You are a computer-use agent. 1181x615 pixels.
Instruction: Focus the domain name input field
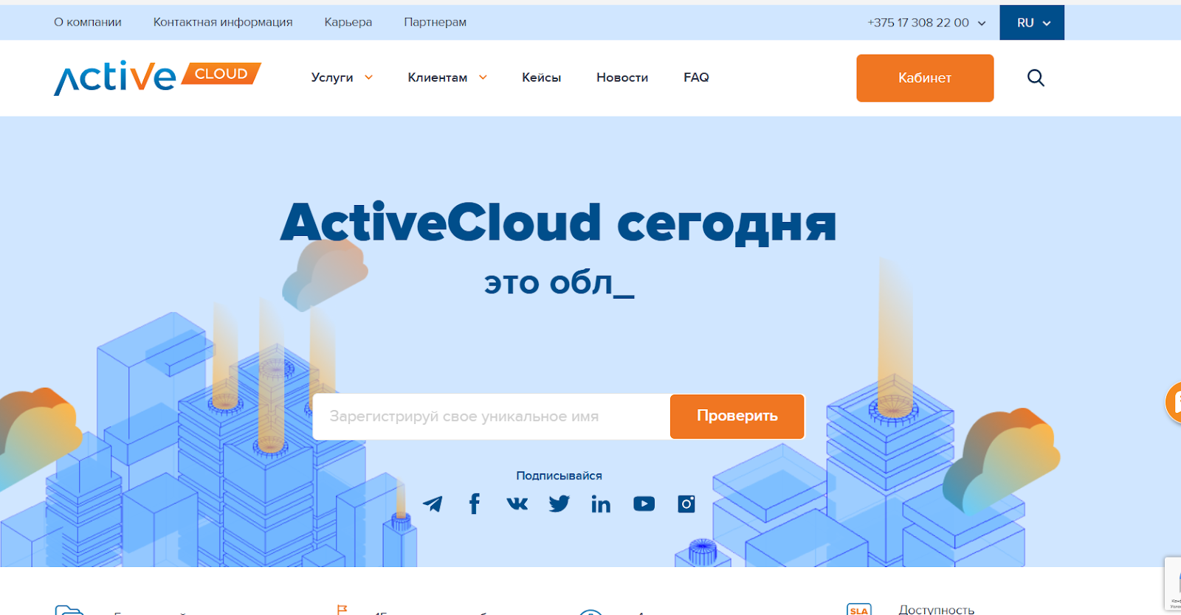click(x=491, y=417)
